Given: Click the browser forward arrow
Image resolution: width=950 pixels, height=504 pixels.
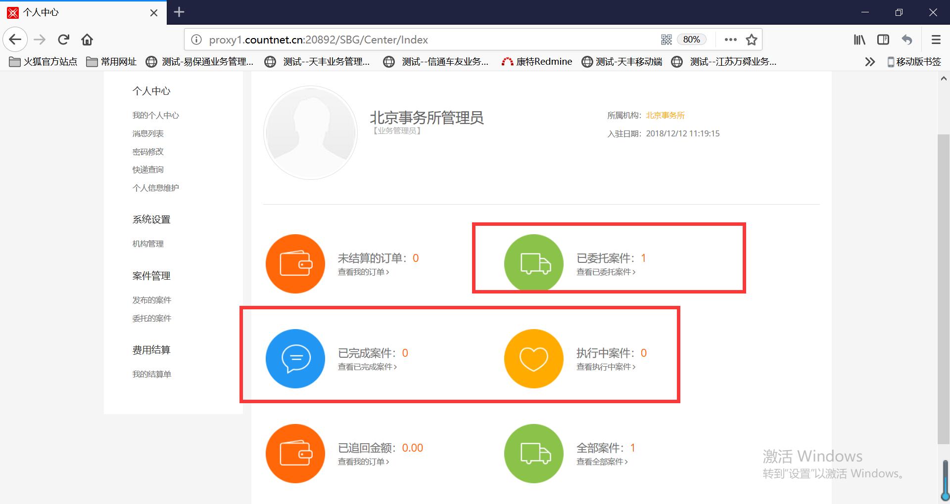Looking at the screenshot, I should tap(40, 40).
